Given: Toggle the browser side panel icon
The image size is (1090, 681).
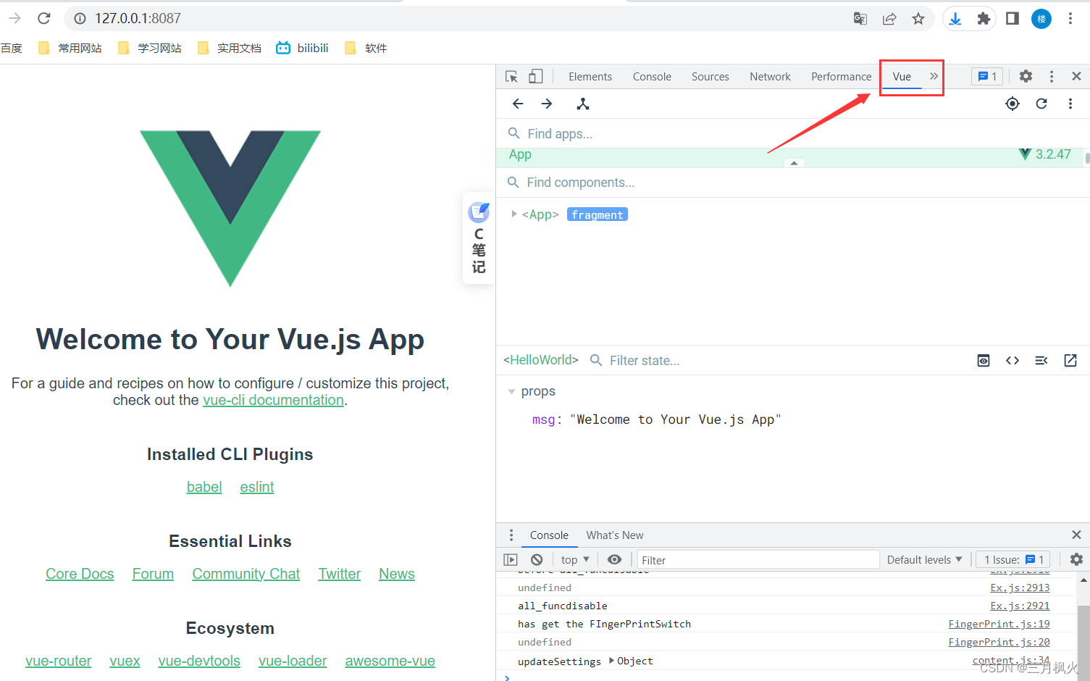Looking at the screenshot, I should tap(1013, 19).
